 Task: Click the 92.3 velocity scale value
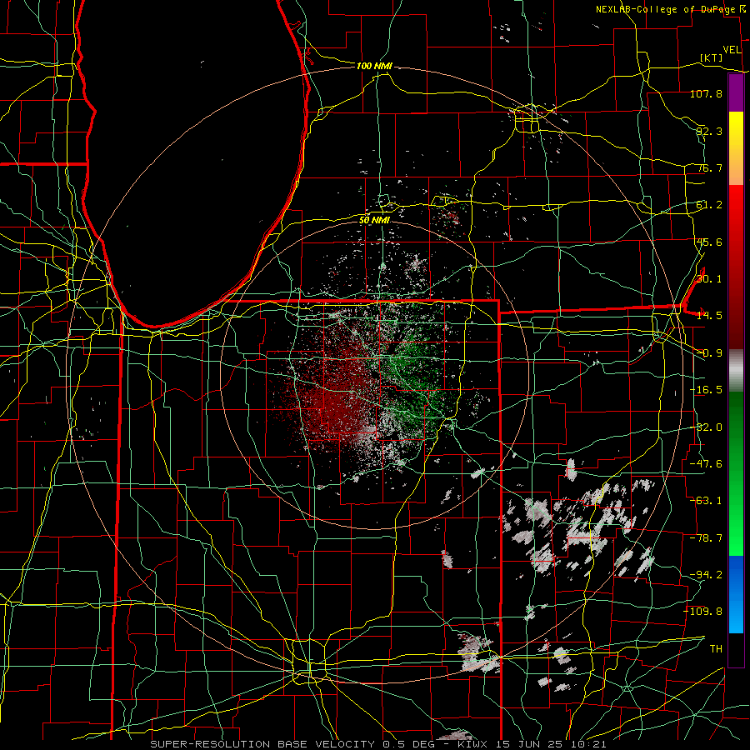[709, 131]
